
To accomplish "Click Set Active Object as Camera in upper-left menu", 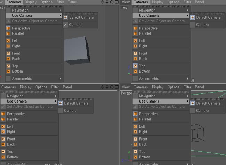I will click(x=34, y=21).
